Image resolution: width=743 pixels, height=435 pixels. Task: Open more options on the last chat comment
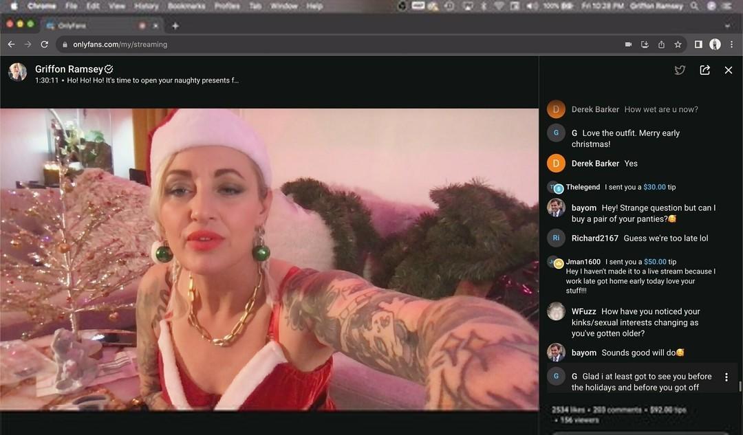726,377
